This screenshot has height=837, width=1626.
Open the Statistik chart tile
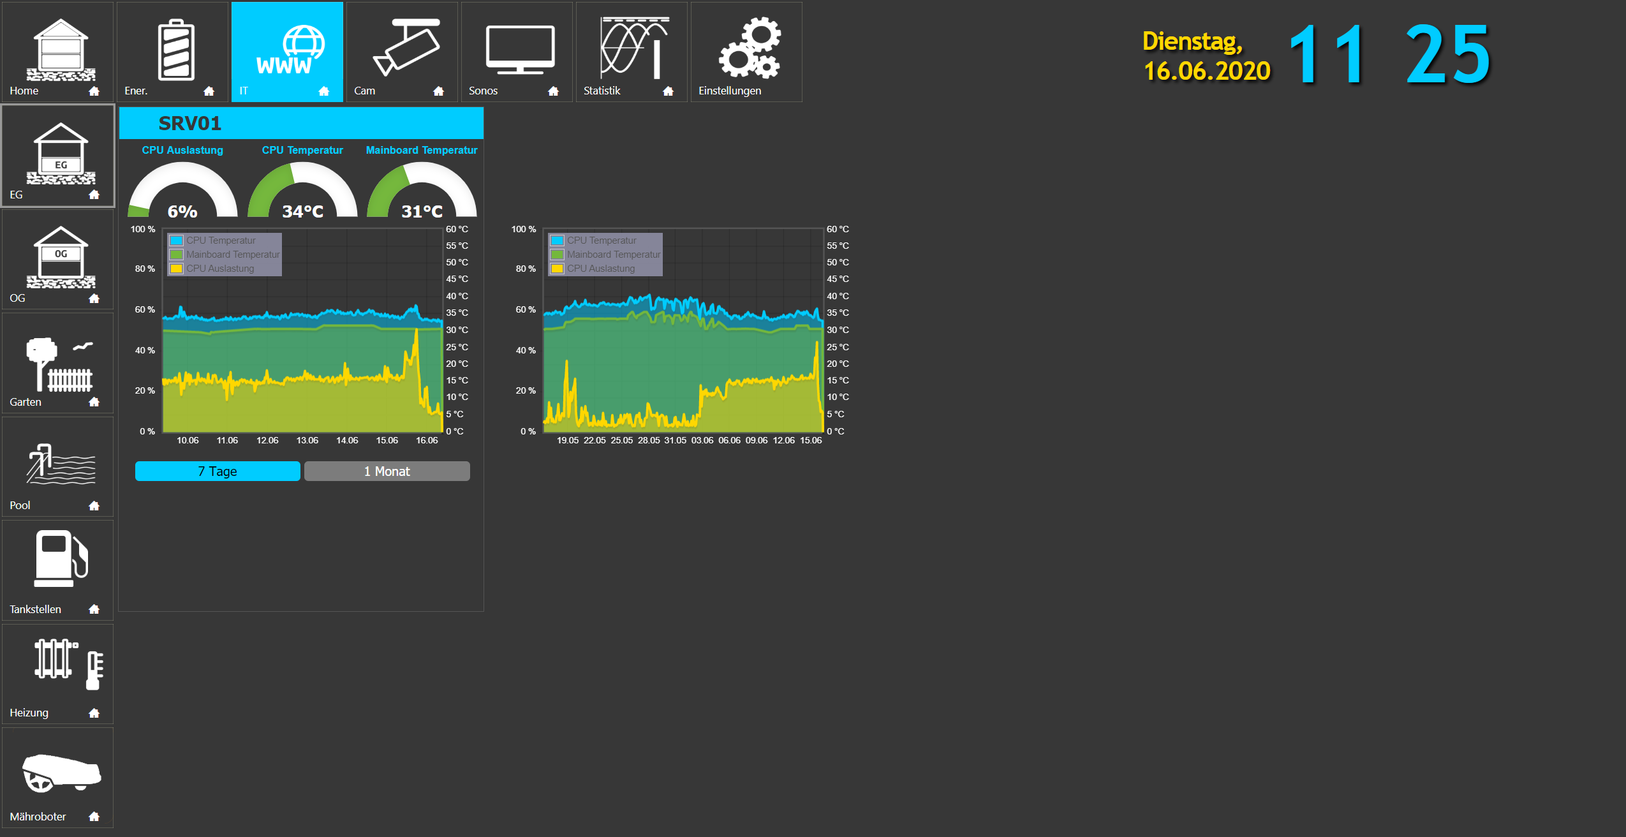(x=632, y=52)
